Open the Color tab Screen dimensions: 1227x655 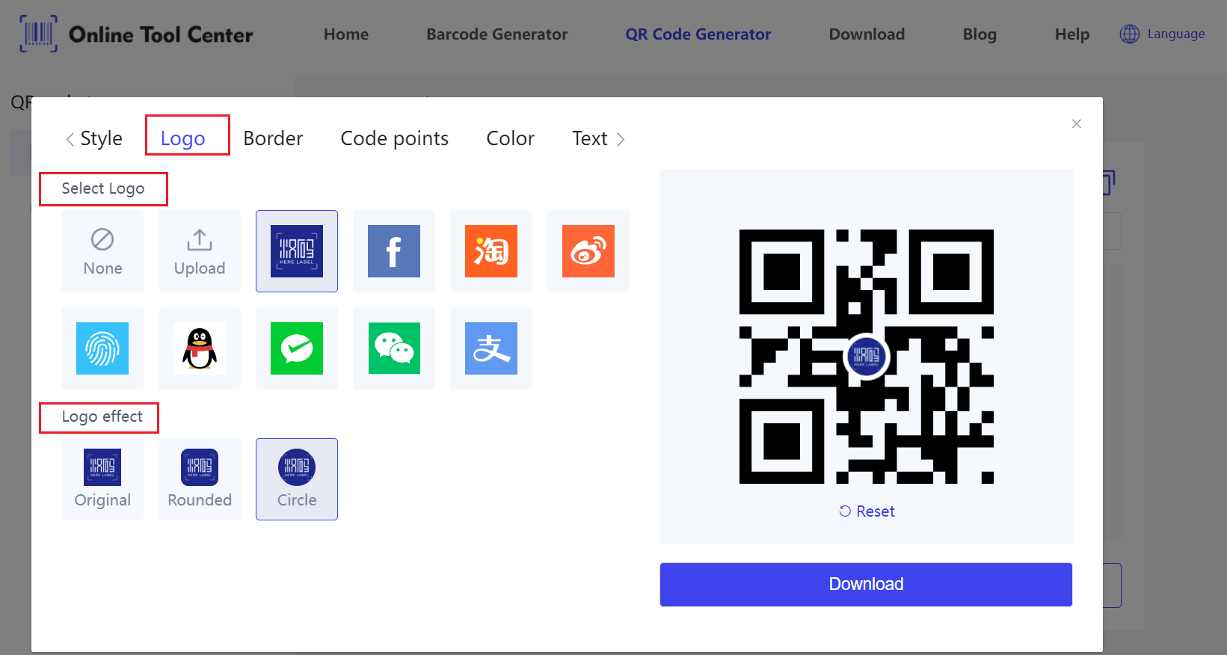pyautogui.click(x=510, y=138)
